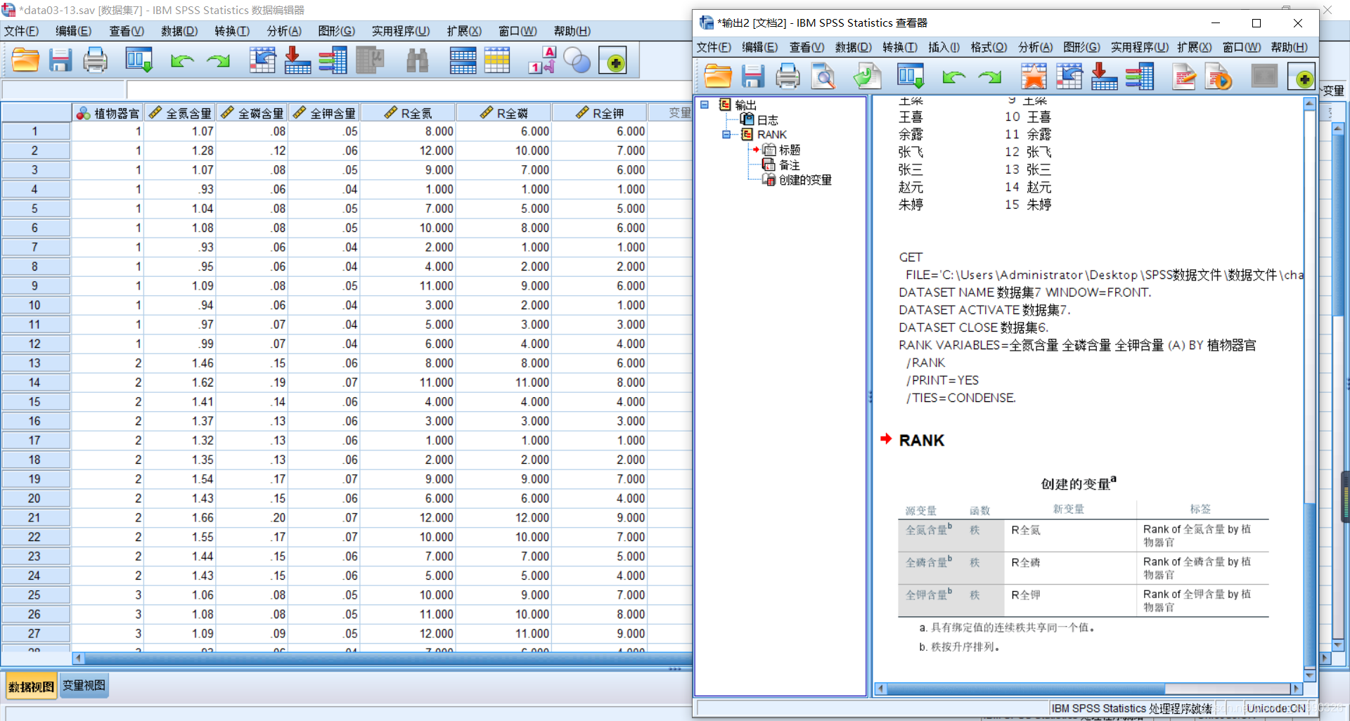
Task: Select 标题 item in outline tree
Action: point(790,150)
